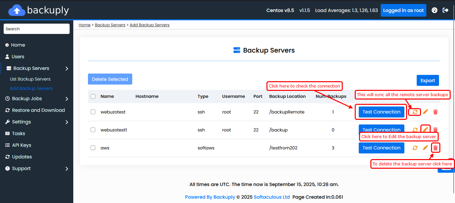Open List Backup Servers in sidebar
455x203 pixels.
tap(30, 79)
